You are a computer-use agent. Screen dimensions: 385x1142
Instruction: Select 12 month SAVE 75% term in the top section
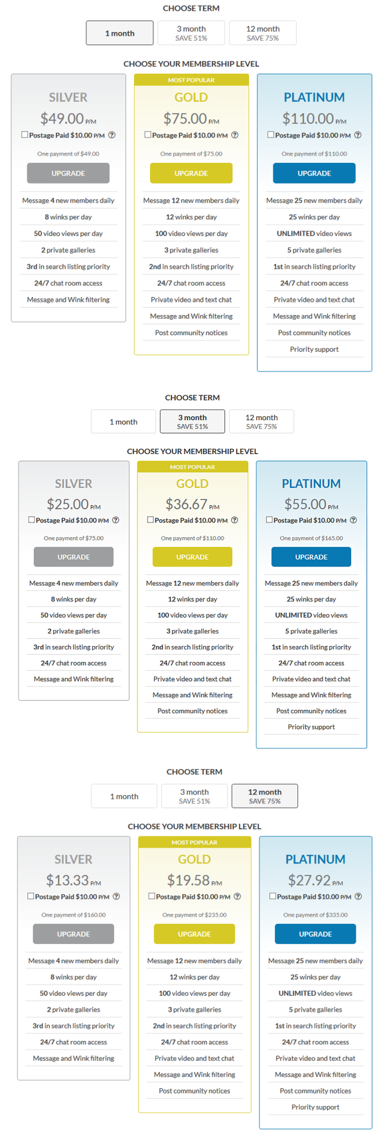[263, 33]
